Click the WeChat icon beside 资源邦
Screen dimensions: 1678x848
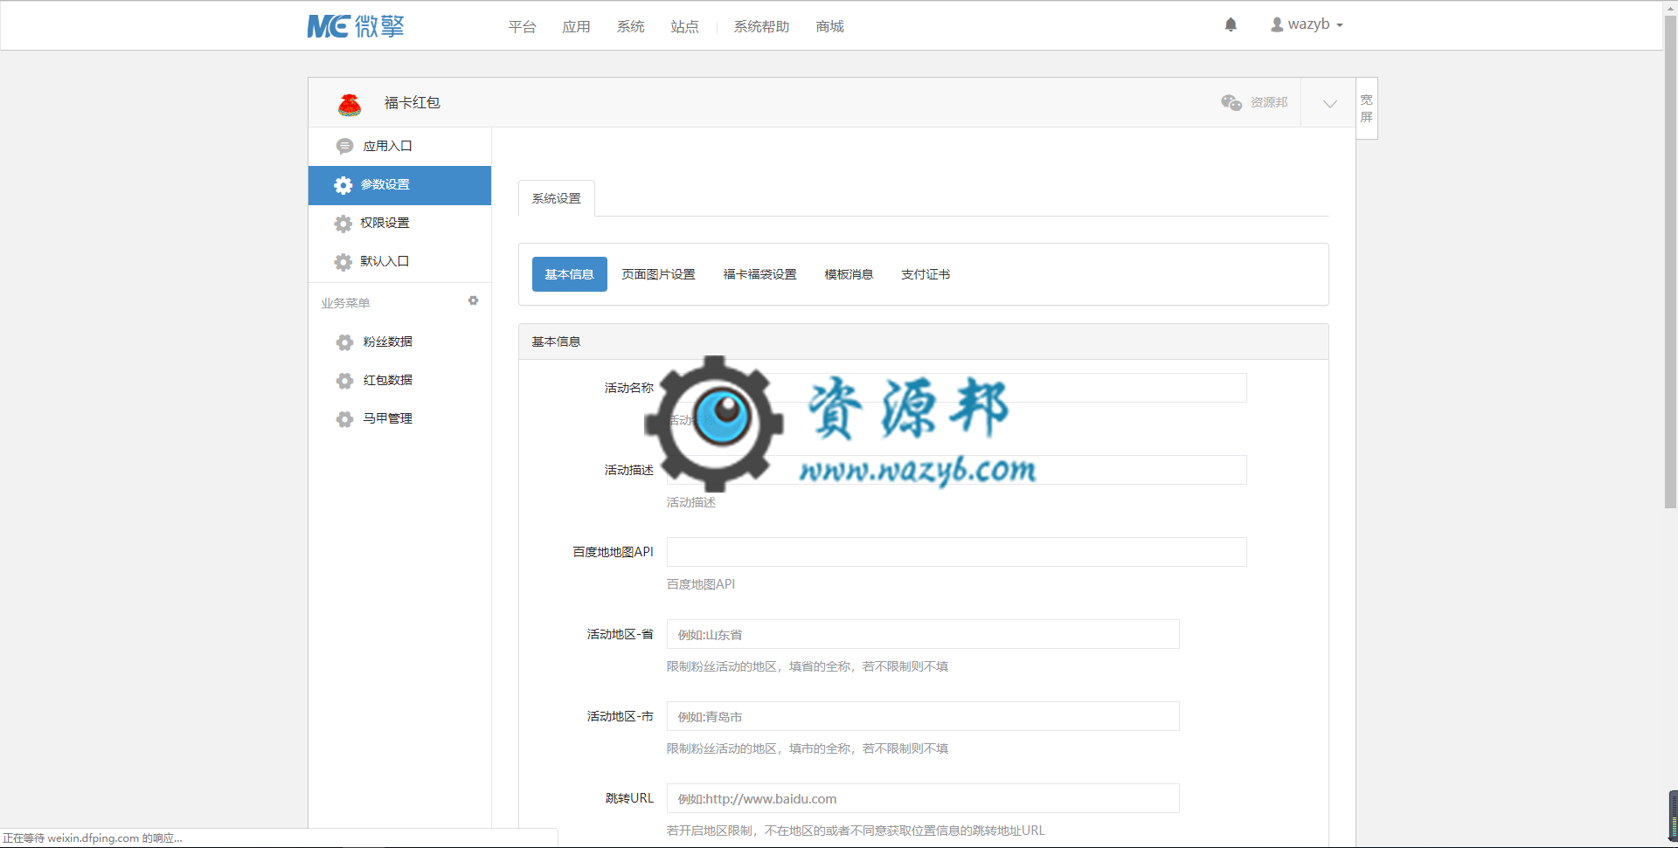click(x=1231, y=103)
